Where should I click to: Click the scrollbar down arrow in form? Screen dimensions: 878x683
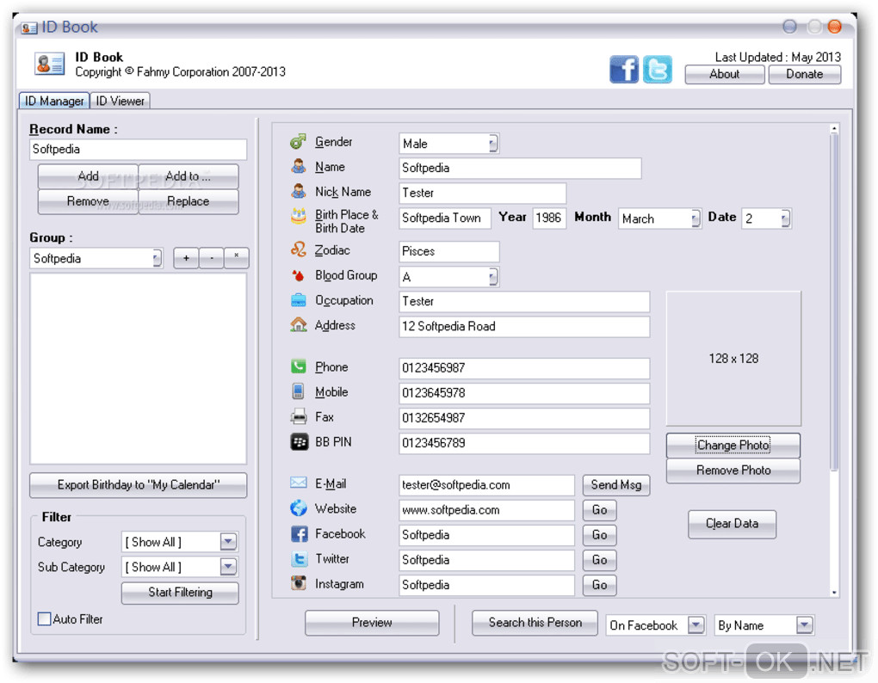pyautogui.click(x=834, y=593)
